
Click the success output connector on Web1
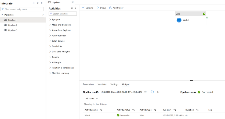pyautogui.click(x=207, y=17)
